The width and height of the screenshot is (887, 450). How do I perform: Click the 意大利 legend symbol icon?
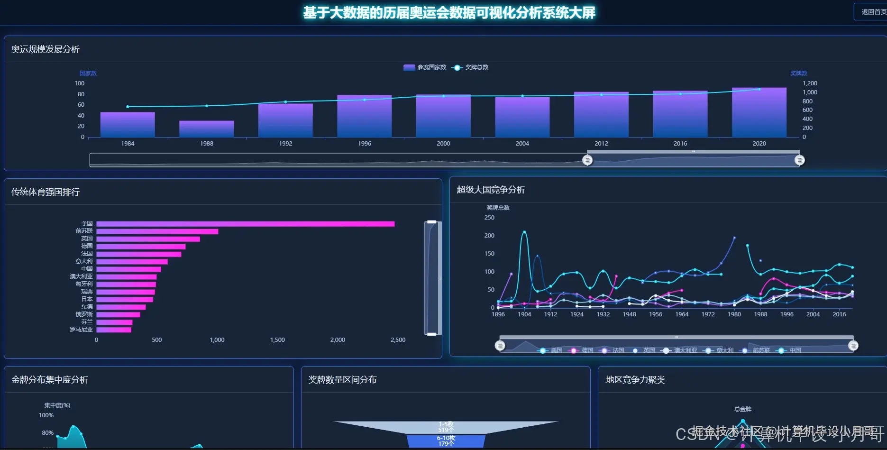[707, 350]
